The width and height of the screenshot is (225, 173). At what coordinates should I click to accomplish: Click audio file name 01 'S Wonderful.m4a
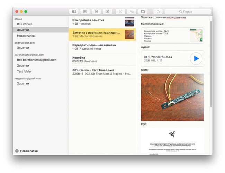click(x=158, y=57)
